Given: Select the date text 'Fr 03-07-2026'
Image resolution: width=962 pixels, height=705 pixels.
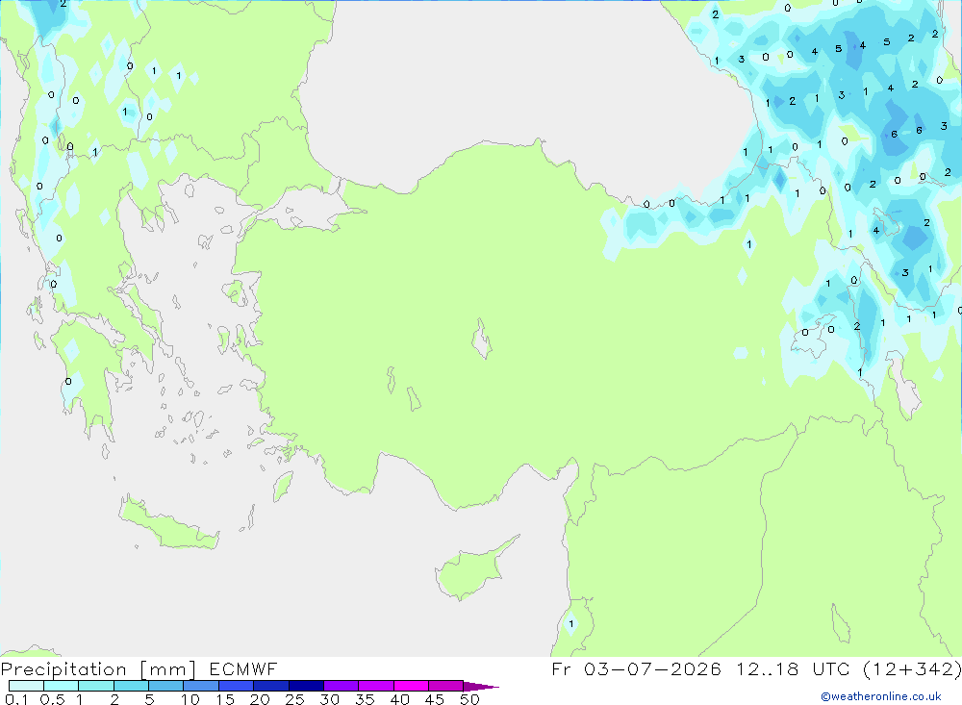Looking at the screenshot, I should point(636,668).
